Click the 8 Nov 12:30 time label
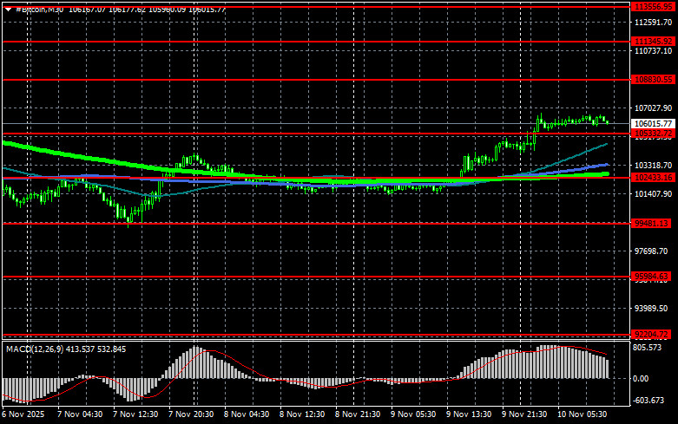678x424 pixels. coord(306,414)
